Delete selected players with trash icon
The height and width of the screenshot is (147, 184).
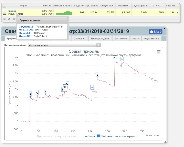pyautogui.click(x=4, y=19)
